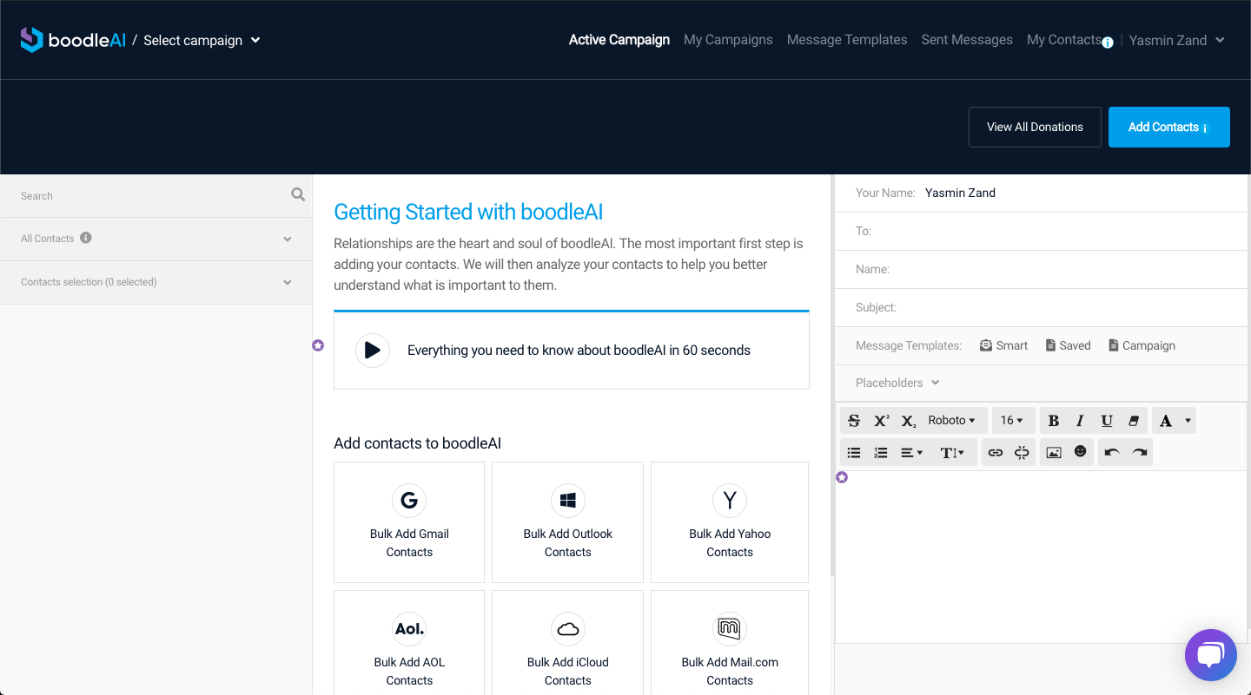The image size is (1251, 695).
Task: Select Smart message templates
Action: tap(1003, 345)
